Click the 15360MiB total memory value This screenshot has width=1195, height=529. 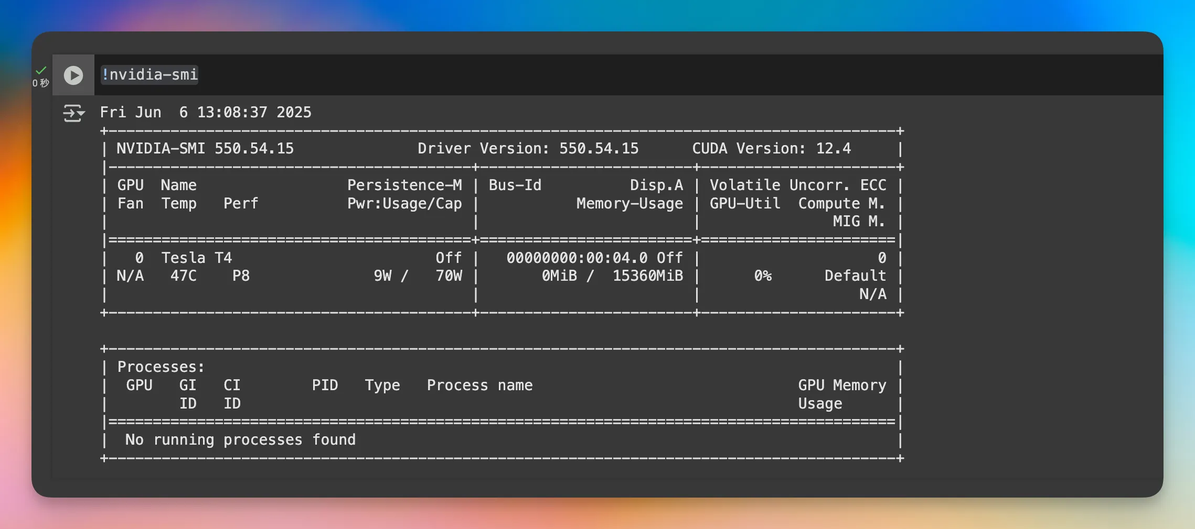648,276
